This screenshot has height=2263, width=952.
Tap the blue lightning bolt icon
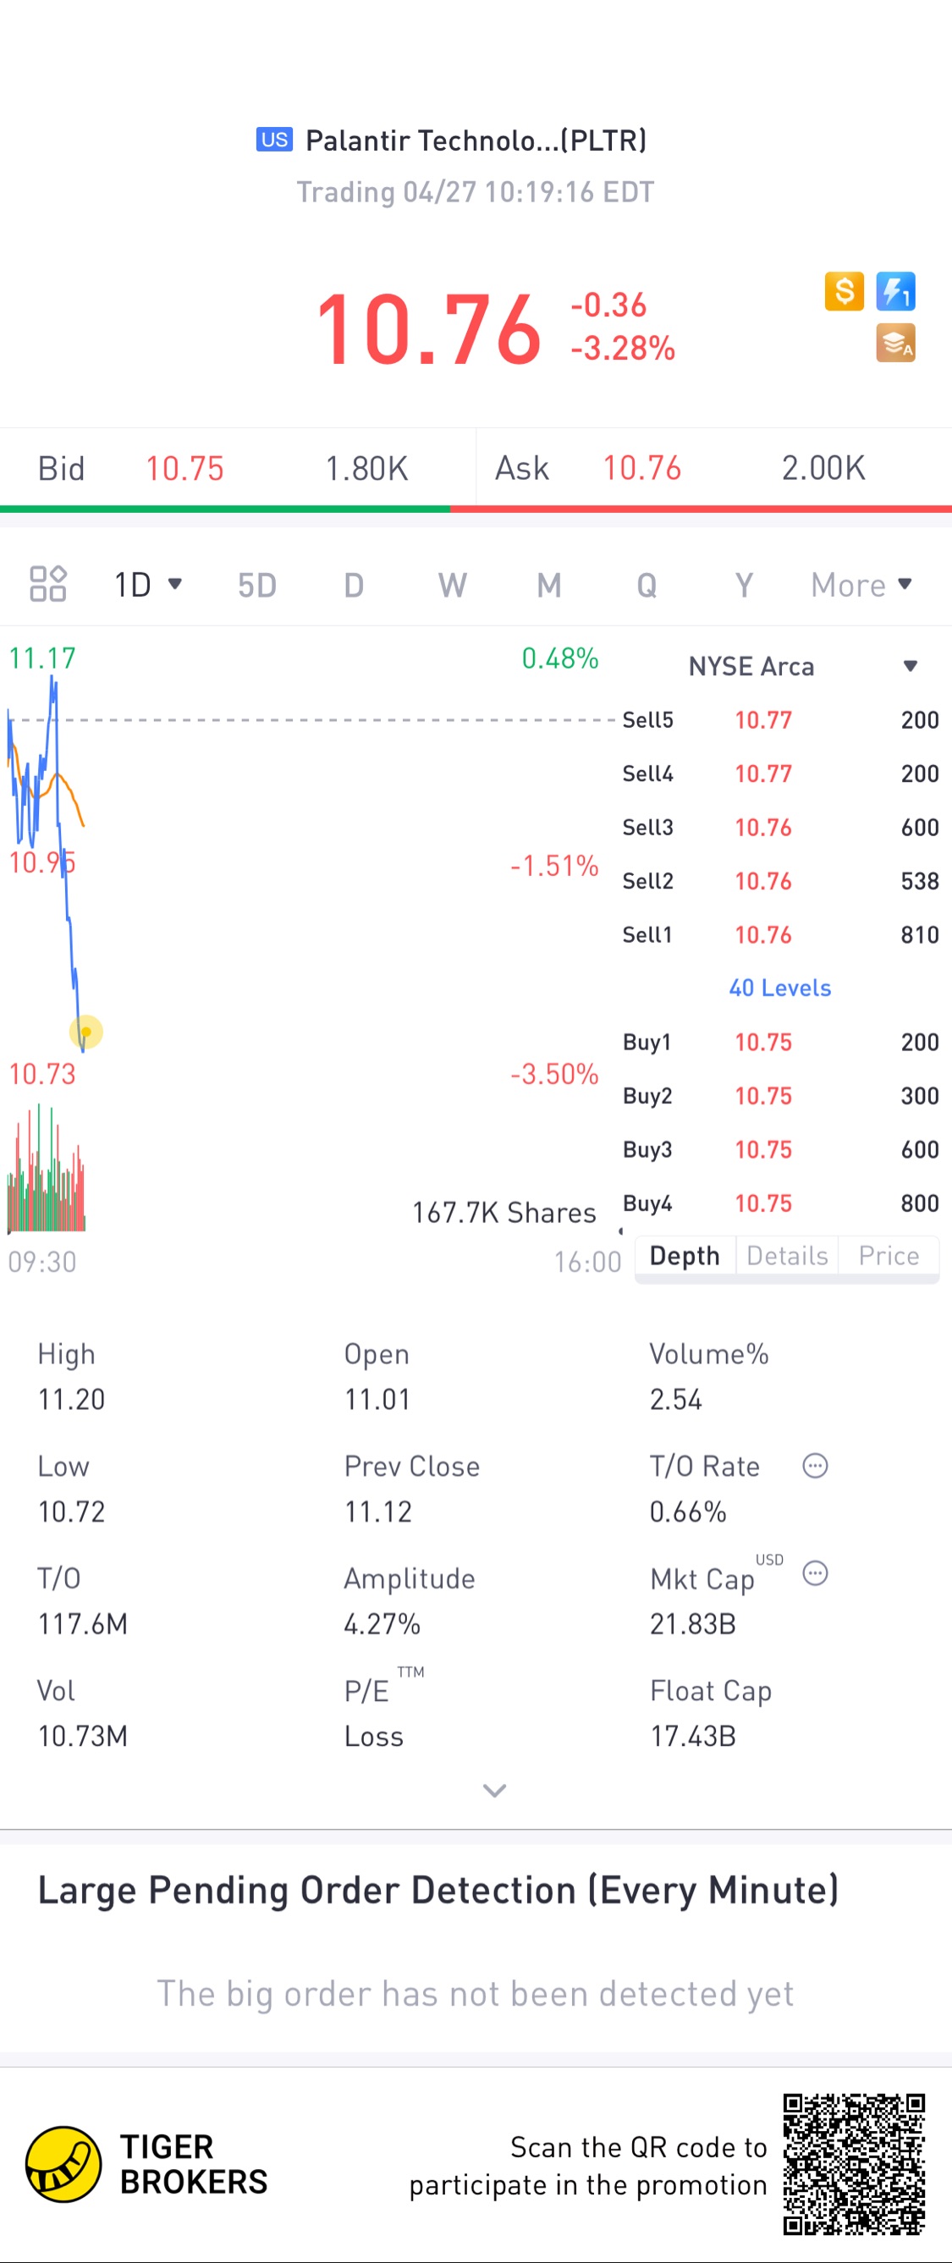(895, 292)
